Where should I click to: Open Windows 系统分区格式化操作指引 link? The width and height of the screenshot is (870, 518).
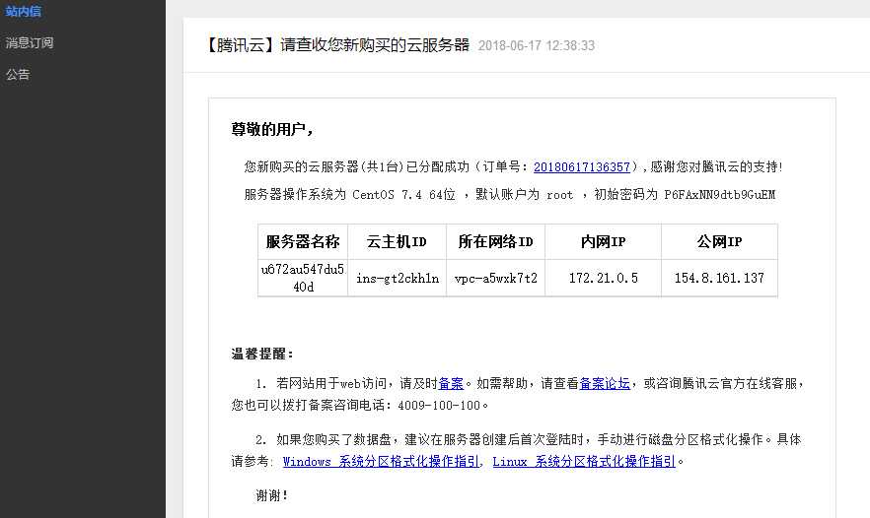381,462
